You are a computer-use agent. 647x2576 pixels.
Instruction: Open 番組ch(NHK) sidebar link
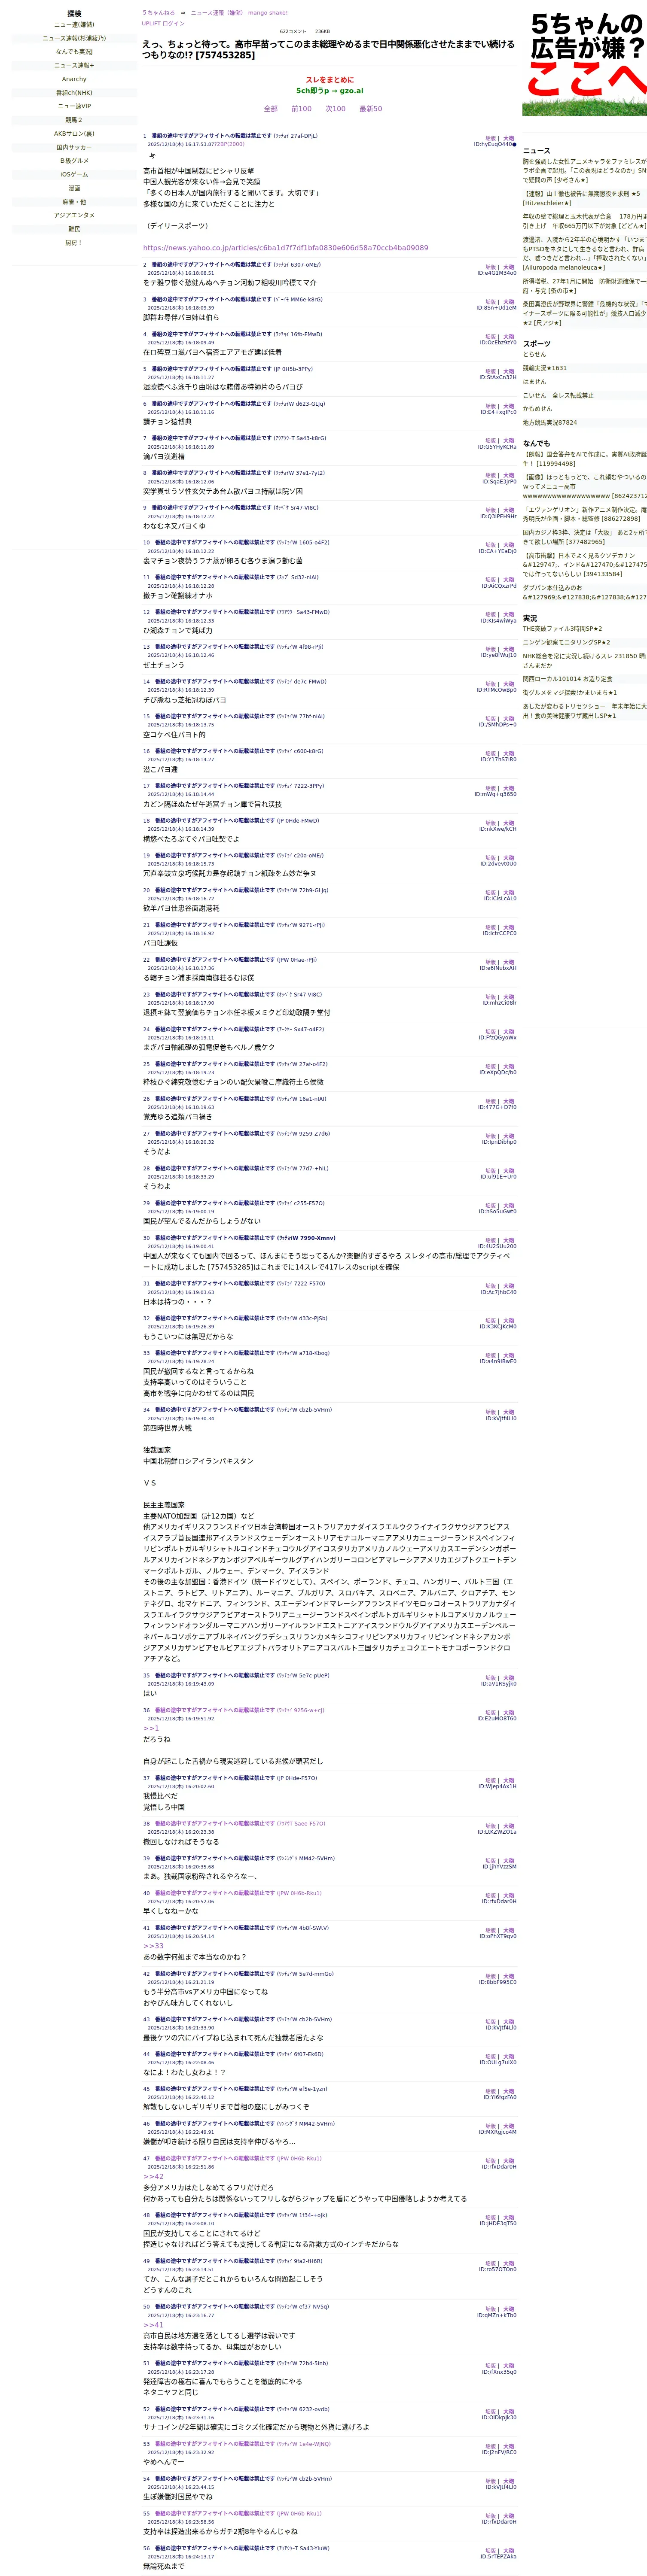(x=74, y=93)
